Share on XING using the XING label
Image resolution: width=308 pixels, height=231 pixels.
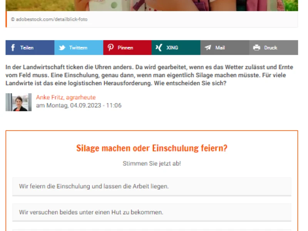[x=172, y=48]
